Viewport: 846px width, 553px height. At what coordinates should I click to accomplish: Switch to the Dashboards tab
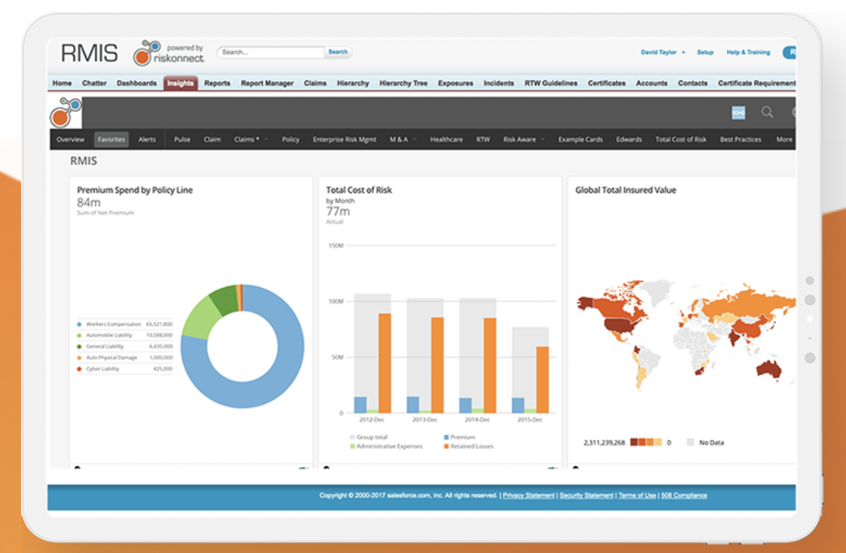click(x=137, y=84)
